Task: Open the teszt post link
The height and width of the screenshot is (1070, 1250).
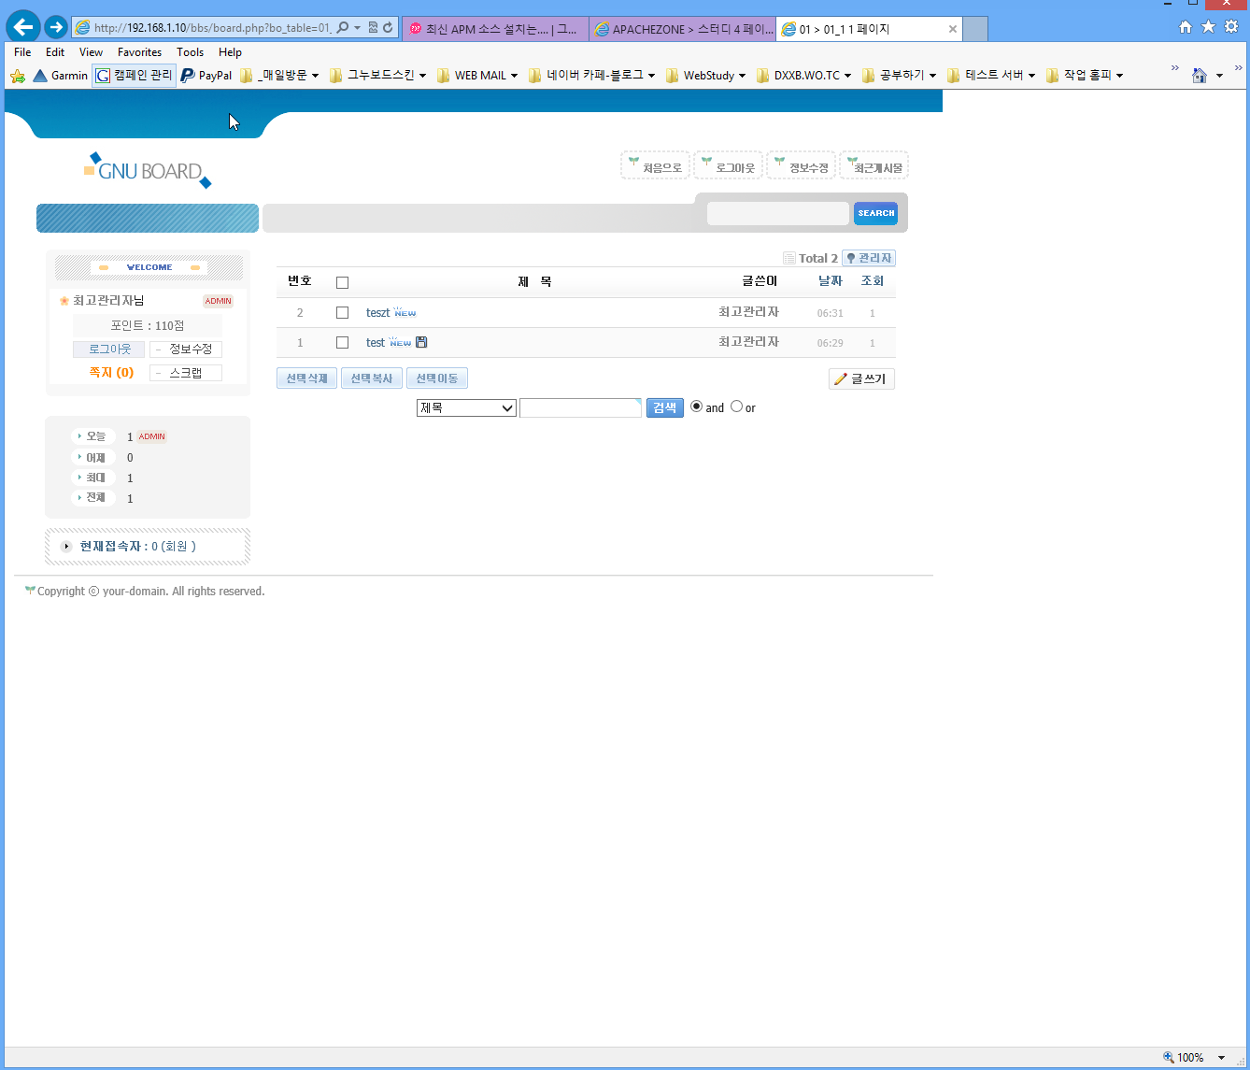Action: 377,313
